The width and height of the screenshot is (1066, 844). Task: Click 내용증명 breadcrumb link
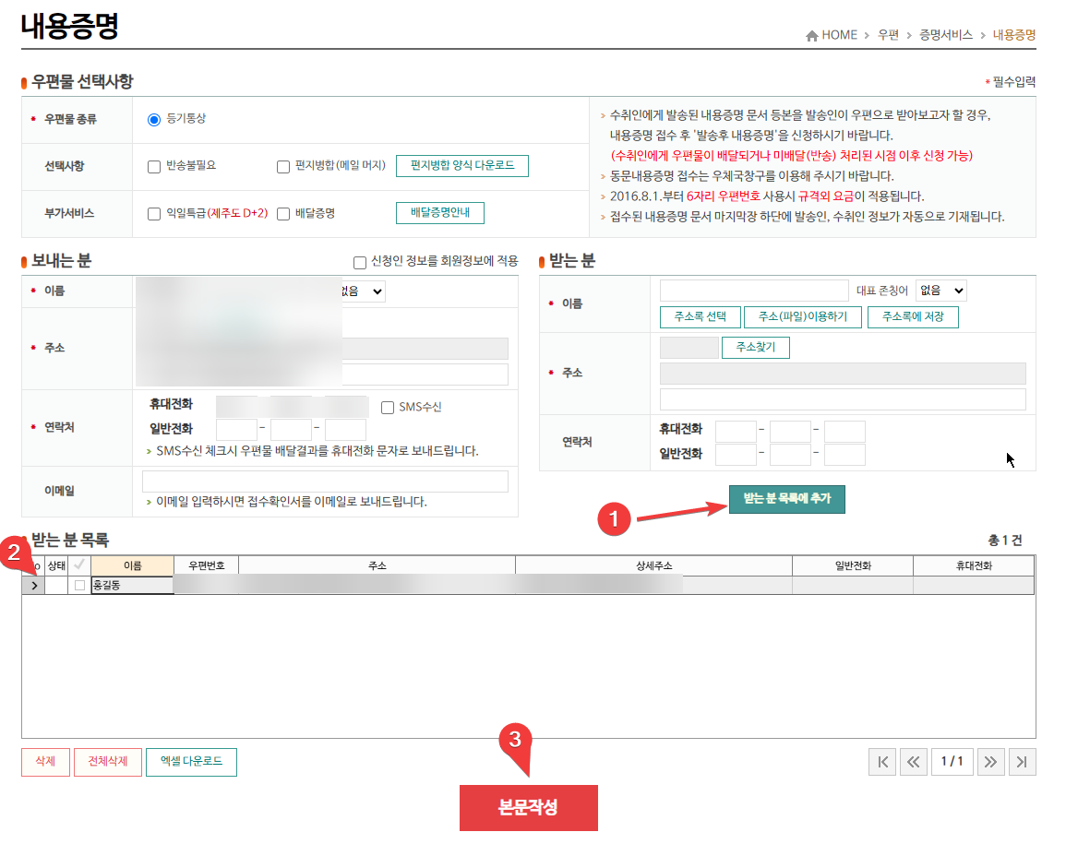[1013, 35]
